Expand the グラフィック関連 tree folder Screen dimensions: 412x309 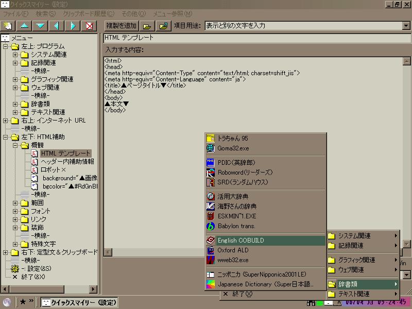[x=15, y=79]
